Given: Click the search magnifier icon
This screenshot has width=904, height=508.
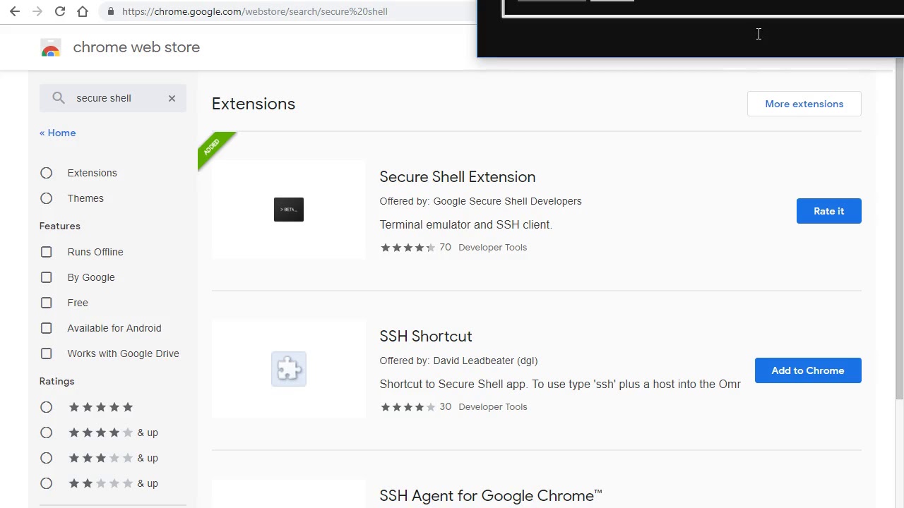Looking at the screenshot, I should (59, 98).
